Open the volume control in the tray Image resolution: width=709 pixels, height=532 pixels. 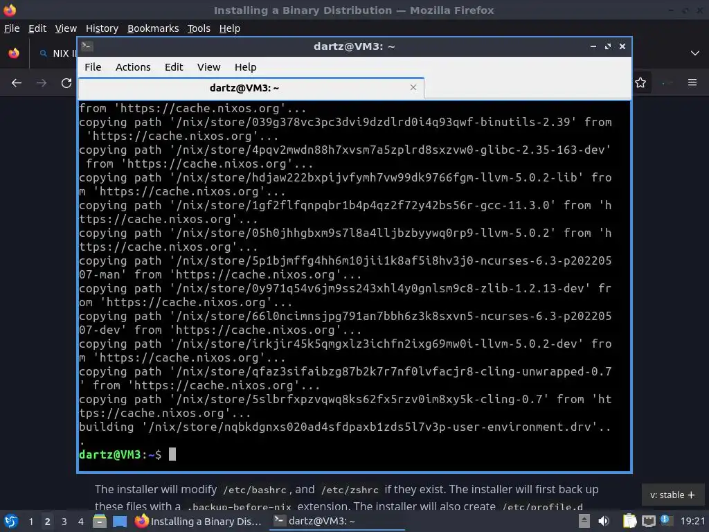pyautogui.click(x=604, y=521)
